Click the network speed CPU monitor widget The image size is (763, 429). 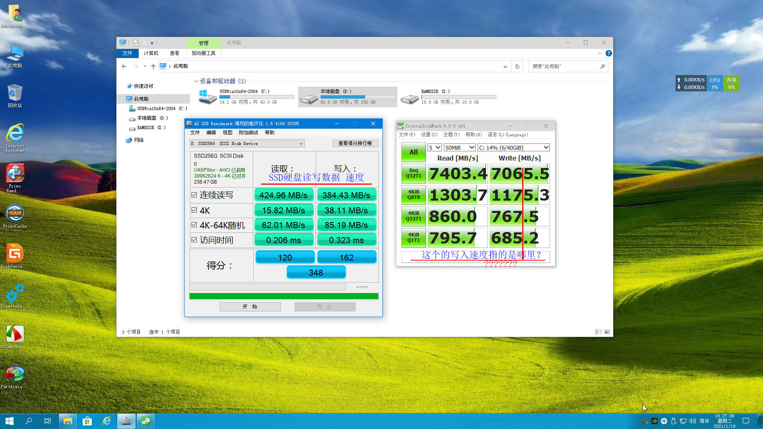[x=707, y=83]
